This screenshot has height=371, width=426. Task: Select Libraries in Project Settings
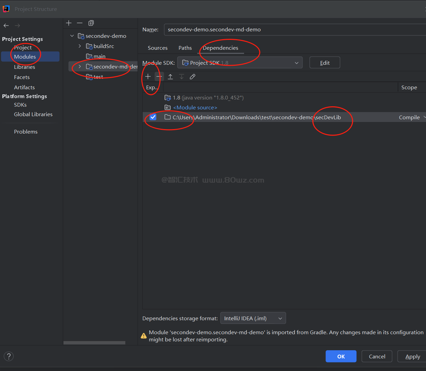click(x=25, y=67)
